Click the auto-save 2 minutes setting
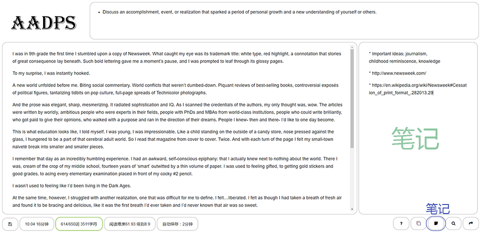The image size is (481, 235). (x=177, y=224)
